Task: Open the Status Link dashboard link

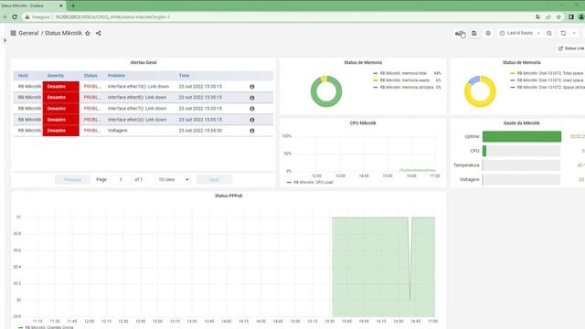Action: coord(571,48)
